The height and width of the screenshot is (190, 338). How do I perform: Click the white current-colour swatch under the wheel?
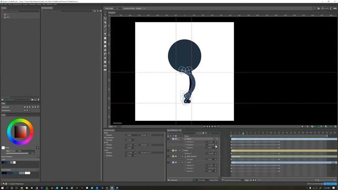3,148
